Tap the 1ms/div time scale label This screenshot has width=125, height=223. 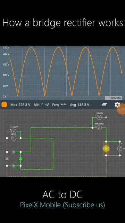click(114, 98)
